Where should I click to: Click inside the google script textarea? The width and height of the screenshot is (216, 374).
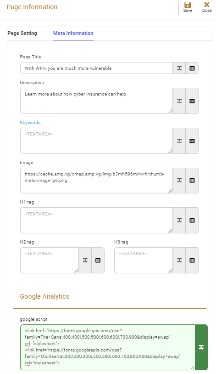[x=108, y=347]
